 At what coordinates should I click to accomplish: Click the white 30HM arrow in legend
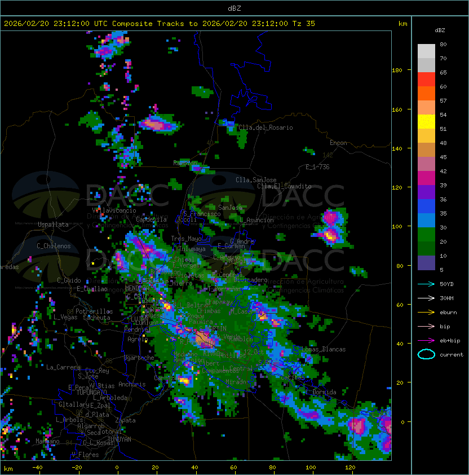coord(426,298)
